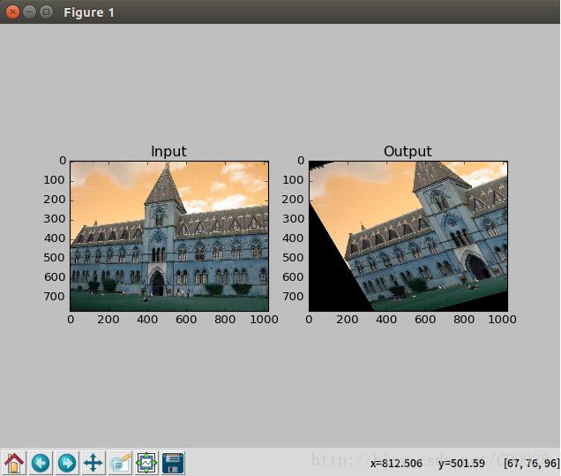The width and height of the screenshot is (561, 476).
Task: Click the Input image plot
Action: [169, 236]
